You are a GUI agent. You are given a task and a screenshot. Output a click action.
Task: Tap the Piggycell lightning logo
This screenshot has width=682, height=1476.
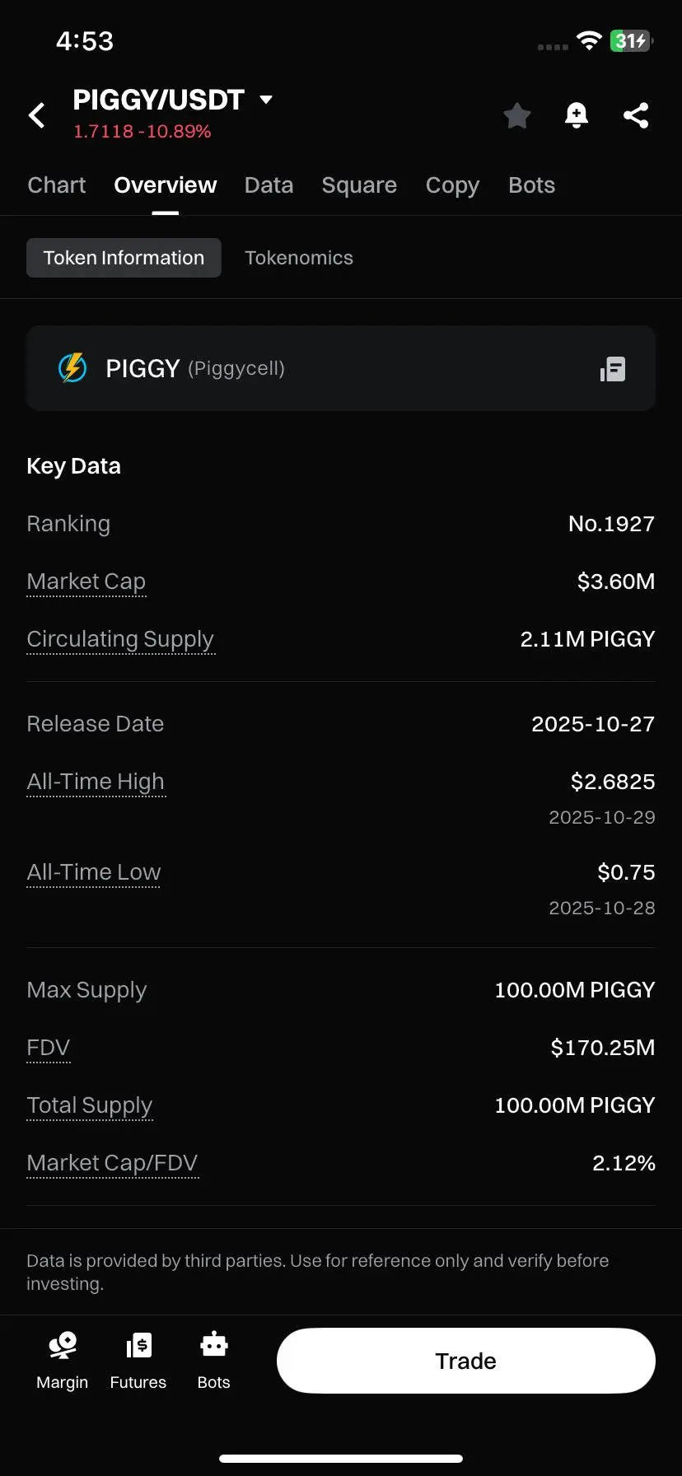72,368
